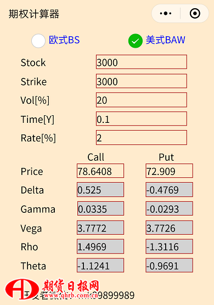The height and width of the screenshot is (305, 214).
Task: Click the 欧式BS label text
Action: [64, 40]
